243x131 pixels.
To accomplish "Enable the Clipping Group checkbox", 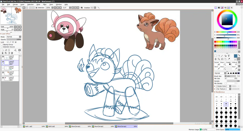I will click(2, 44).
